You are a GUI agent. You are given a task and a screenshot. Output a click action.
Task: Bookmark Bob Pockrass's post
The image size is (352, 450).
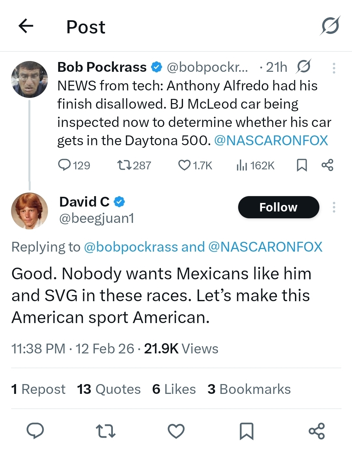tap(301, 165)
